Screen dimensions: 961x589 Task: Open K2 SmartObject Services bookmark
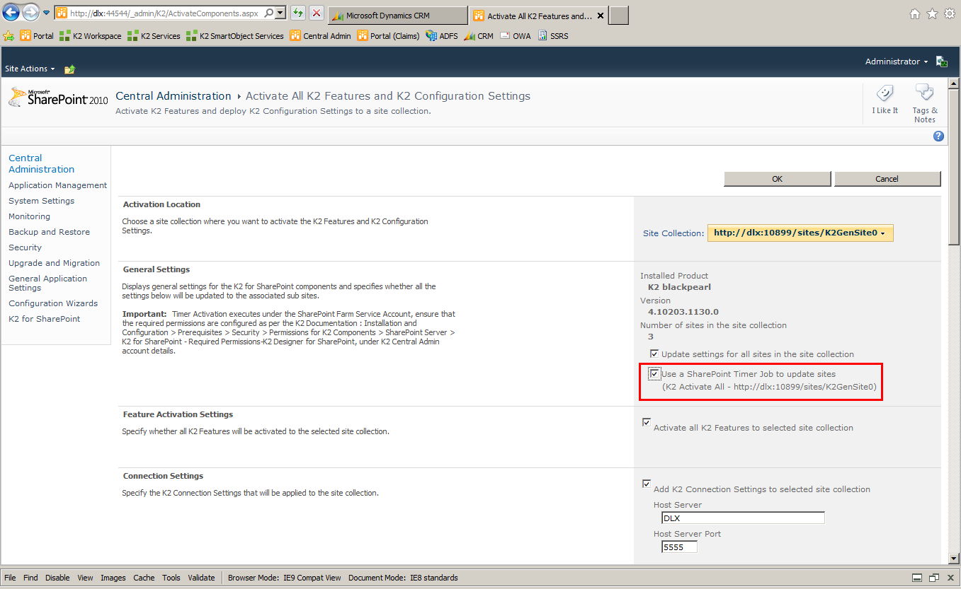(x=235, y=36)
